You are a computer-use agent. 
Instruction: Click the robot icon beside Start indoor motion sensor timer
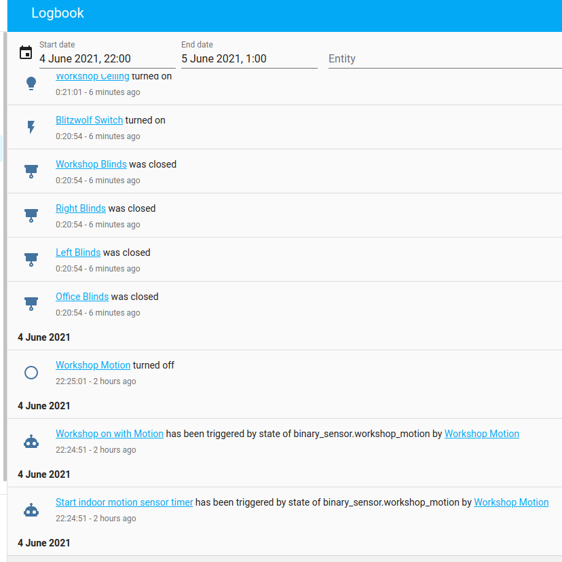click(31, 510)
